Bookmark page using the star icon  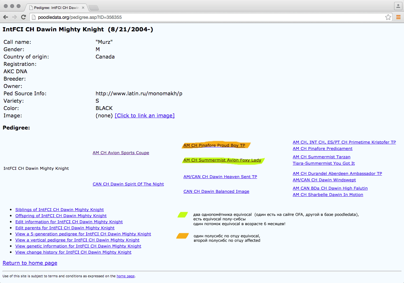[388, 17]
